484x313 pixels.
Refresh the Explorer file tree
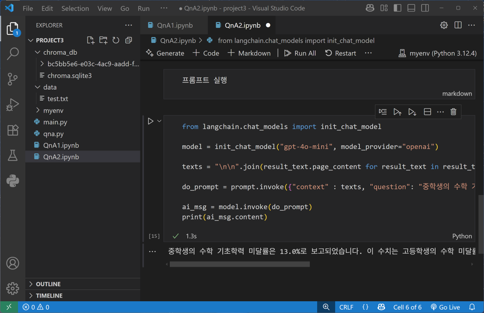tap(116, 40)
